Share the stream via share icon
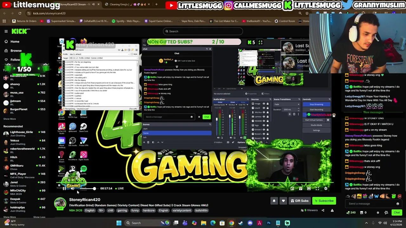Image resolution: width=406 pixels, height=228 pixels. [323, 210]
